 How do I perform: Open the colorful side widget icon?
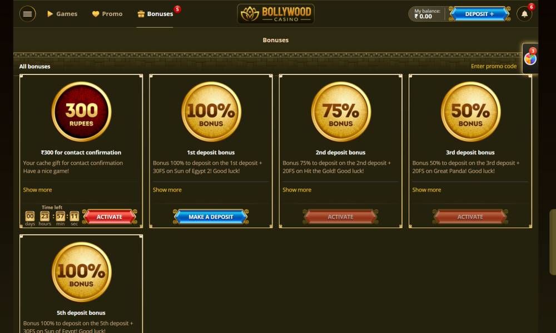pos(530,59)
